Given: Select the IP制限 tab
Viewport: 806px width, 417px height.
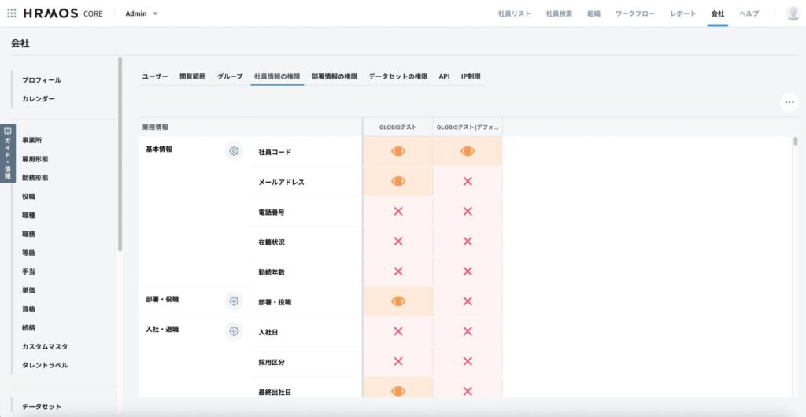Looking at the screenshot, I should (471, 76).
